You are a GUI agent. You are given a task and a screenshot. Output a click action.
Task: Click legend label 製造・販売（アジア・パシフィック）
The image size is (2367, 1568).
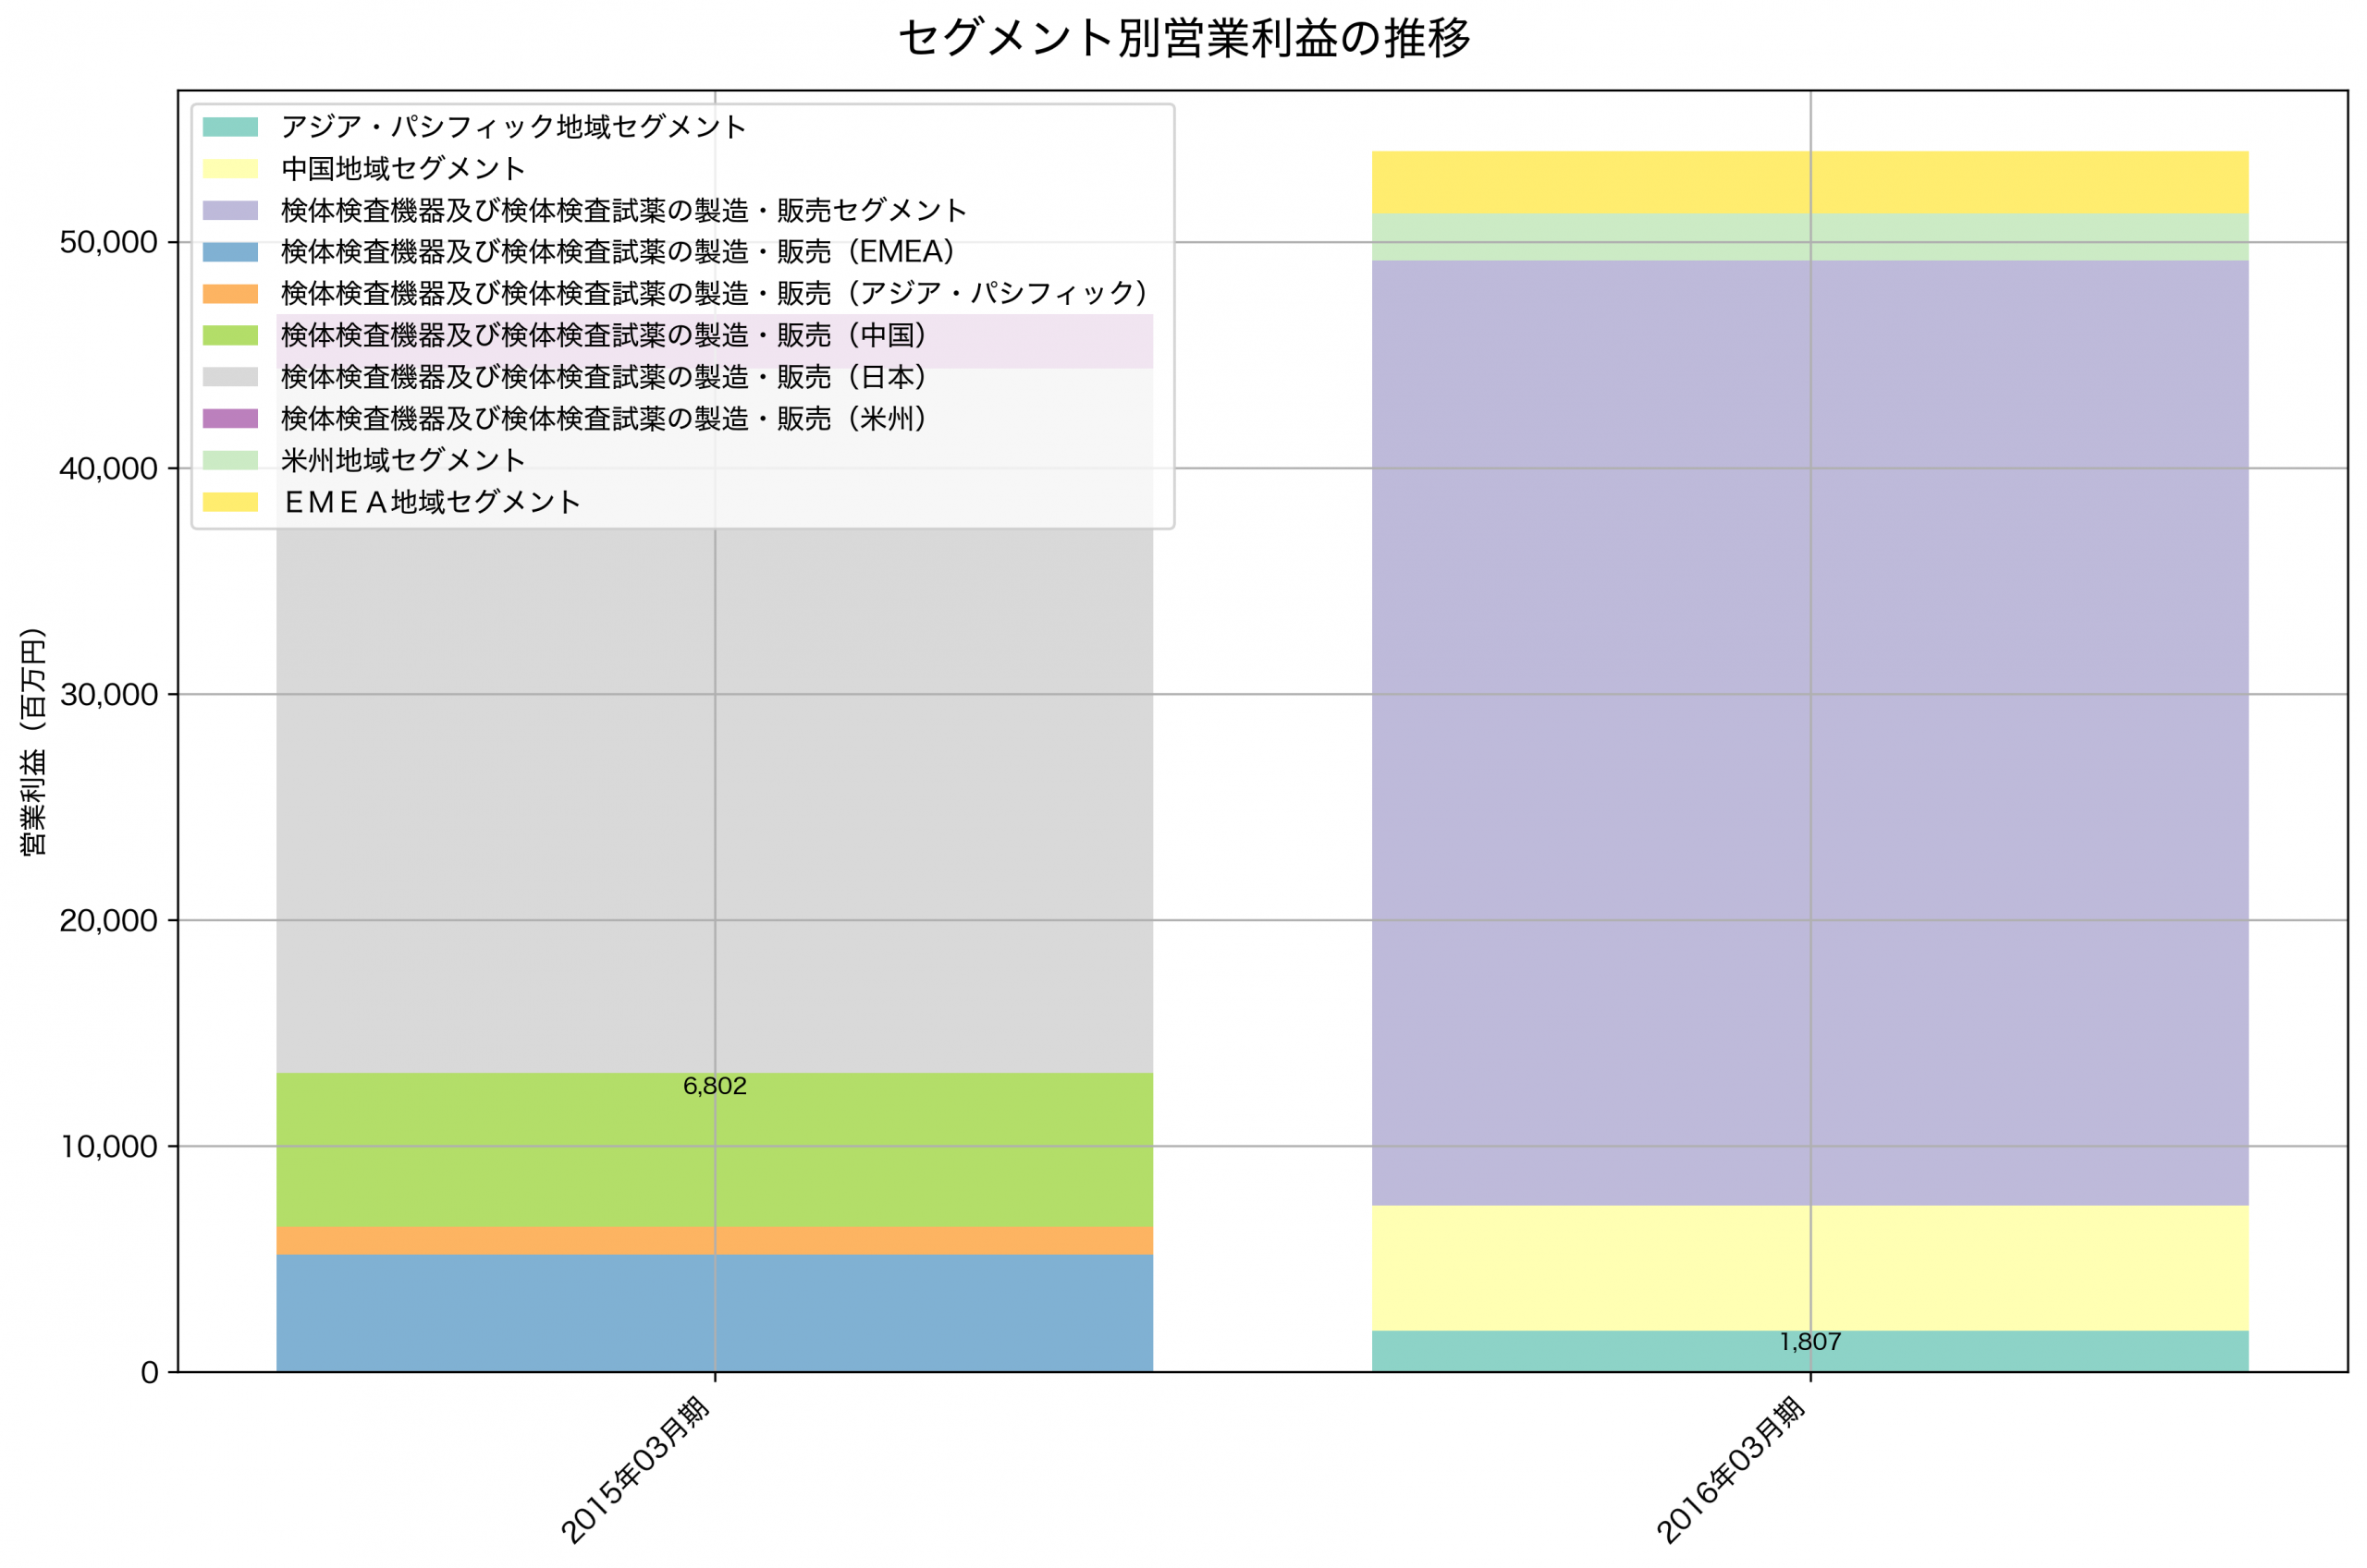[x=715, y=294]
